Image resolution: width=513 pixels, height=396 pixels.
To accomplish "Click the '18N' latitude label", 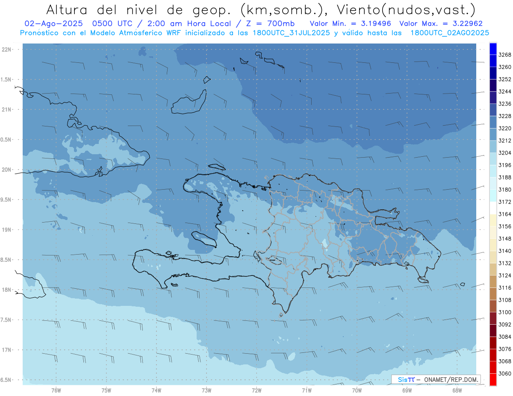I will (x=6, y=290).
